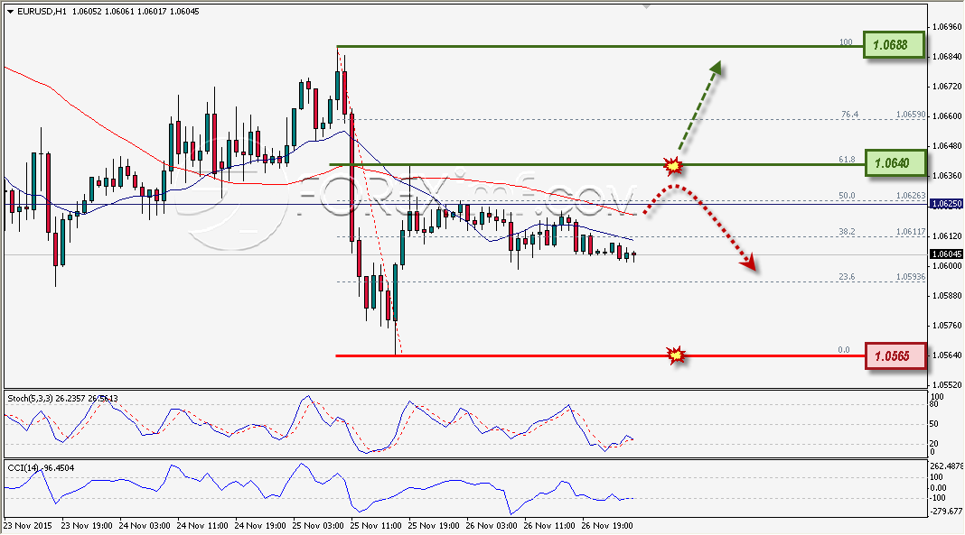Image resolution: width=965 pixels, height=535 pixels.
Task: Click the Fibonacci 38.2 level label
Action: coord(847,232)
